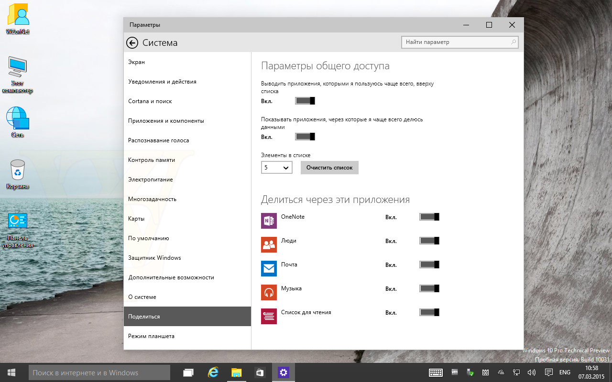Click the Список для чтения app icon
Screen dimensions: 612x382
(x=269, y=316)
